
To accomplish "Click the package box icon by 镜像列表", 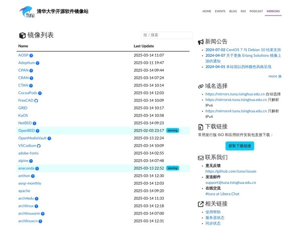I will pos(22,35).
